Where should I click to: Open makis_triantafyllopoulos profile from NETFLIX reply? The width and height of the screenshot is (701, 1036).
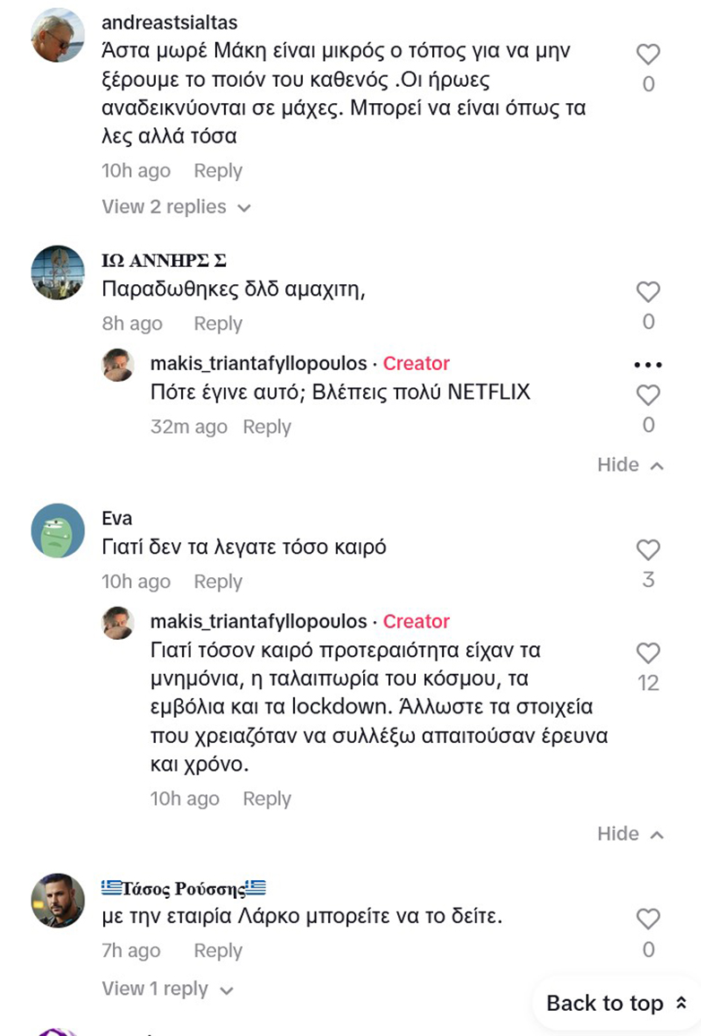point(258,364)
